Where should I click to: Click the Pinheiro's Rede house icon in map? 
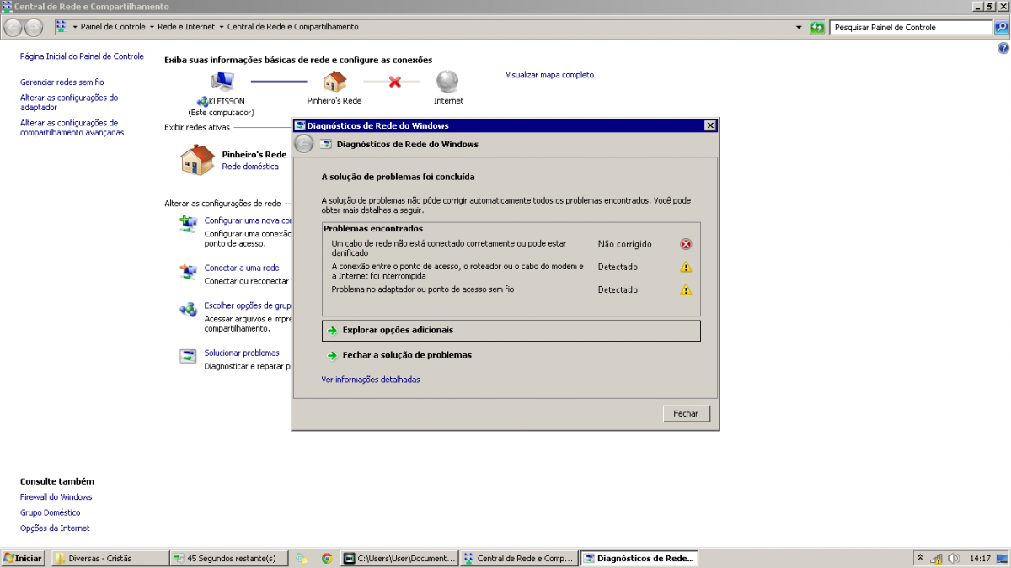click(334, 81)
